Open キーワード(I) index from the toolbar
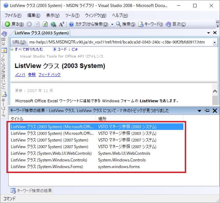Screen dimensions: 220x203 (x=151, y=24)
